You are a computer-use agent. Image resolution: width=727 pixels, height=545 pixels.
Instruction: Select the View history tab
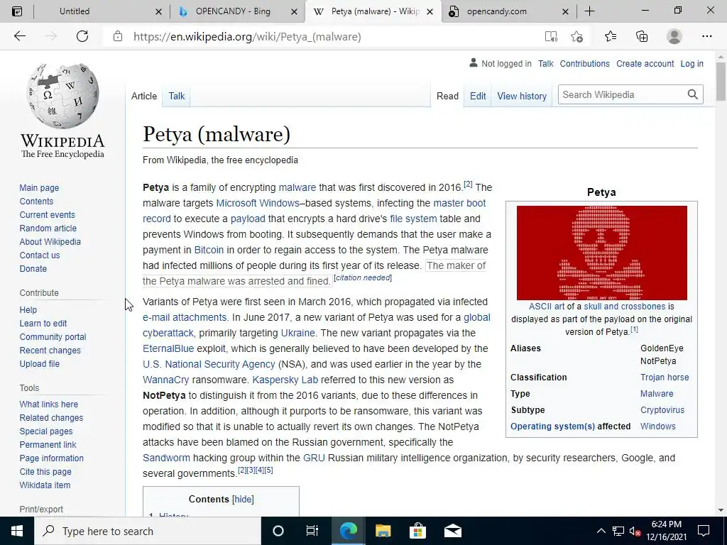pyautogui.click(x=522, y=96)
